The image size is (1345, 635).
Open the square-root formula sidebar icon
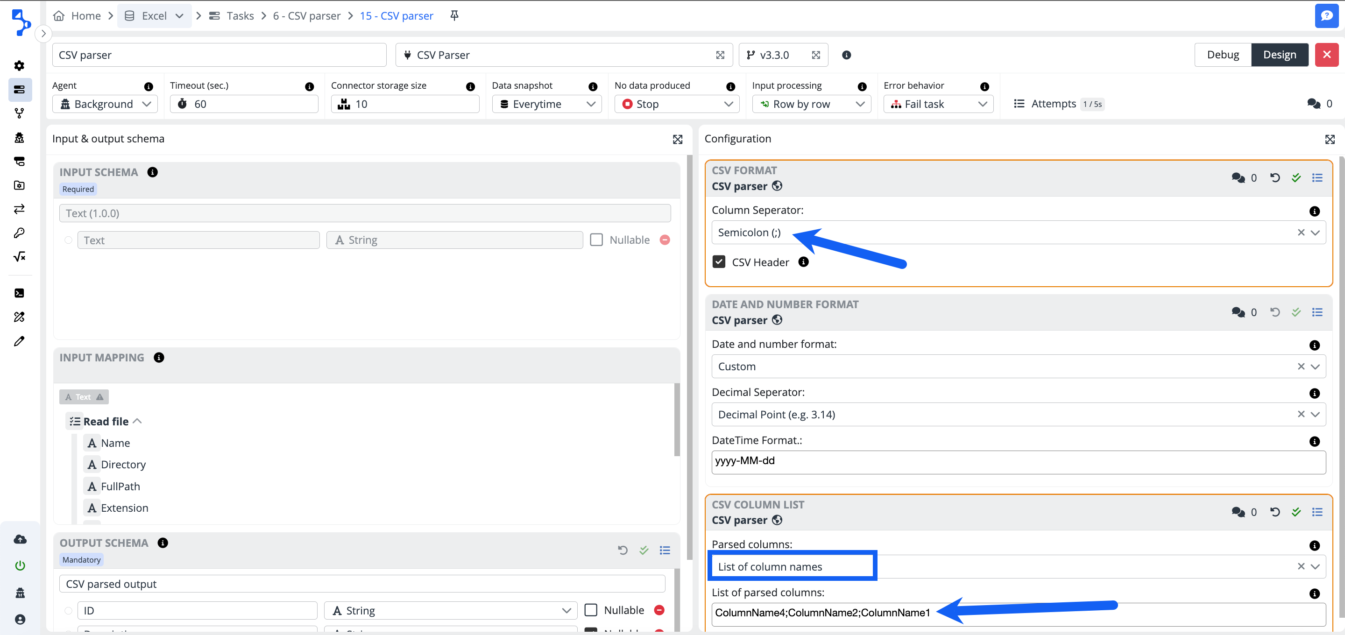click(19, 256)
